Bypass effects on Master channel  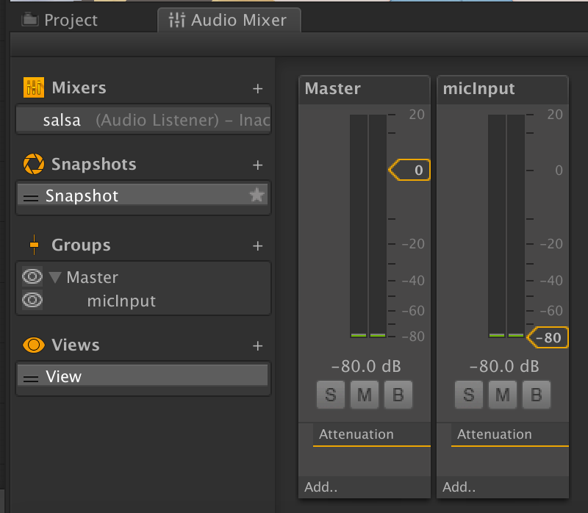(x=398, y=395)
